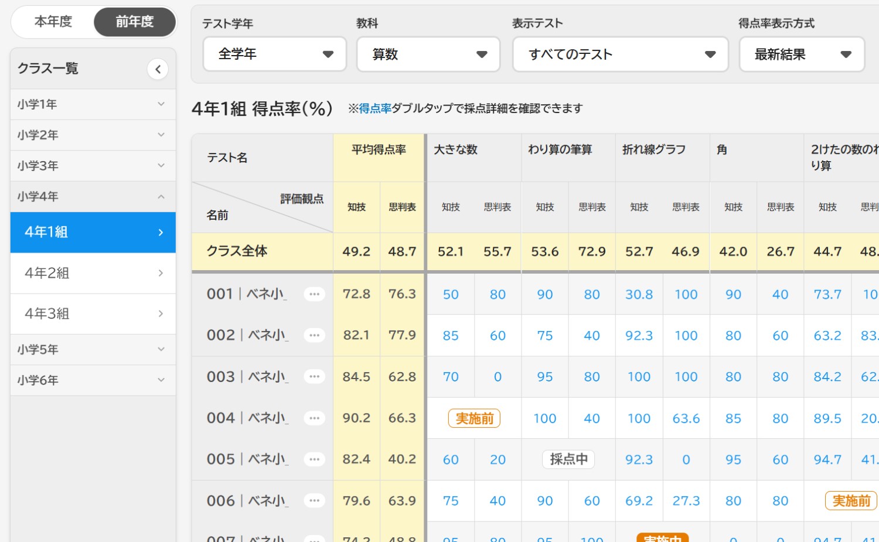Click the 実施前 badge for student 004
The width and height of the screenshot is (879, 542).
pyautogui.click(x=474, y=418)
